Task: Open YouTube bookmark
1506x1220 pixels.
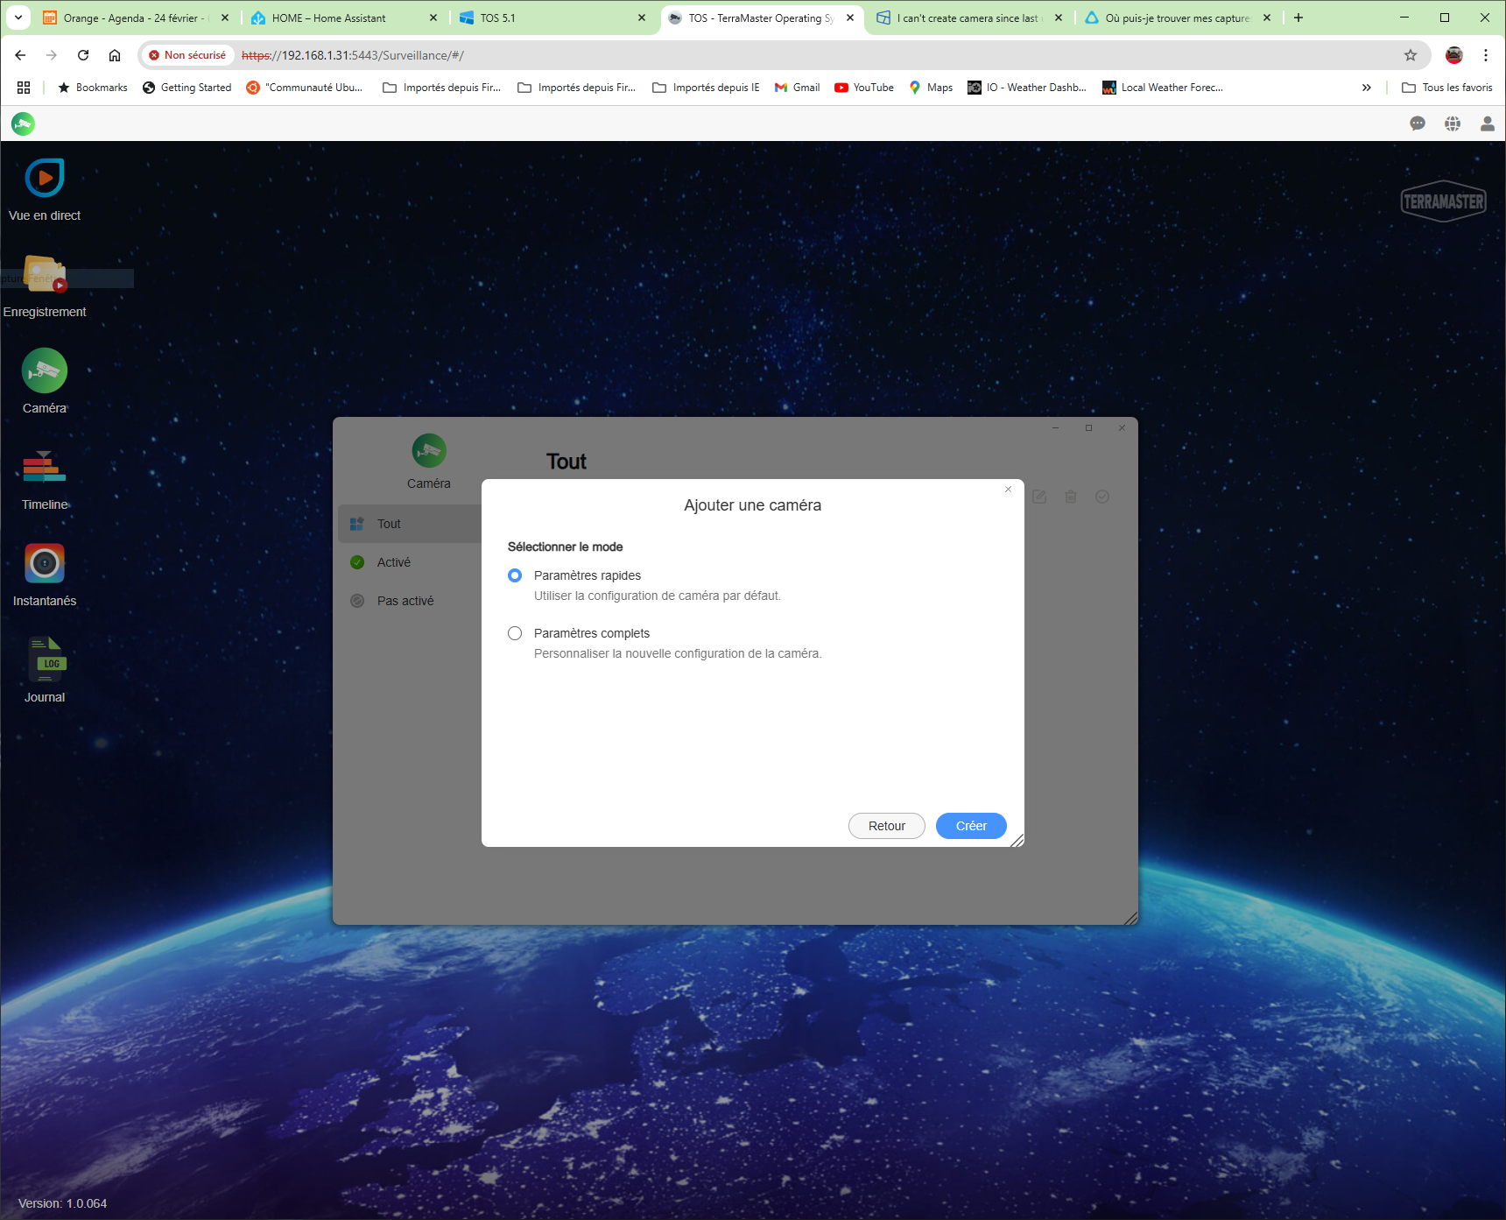Action: pos(864,88)
